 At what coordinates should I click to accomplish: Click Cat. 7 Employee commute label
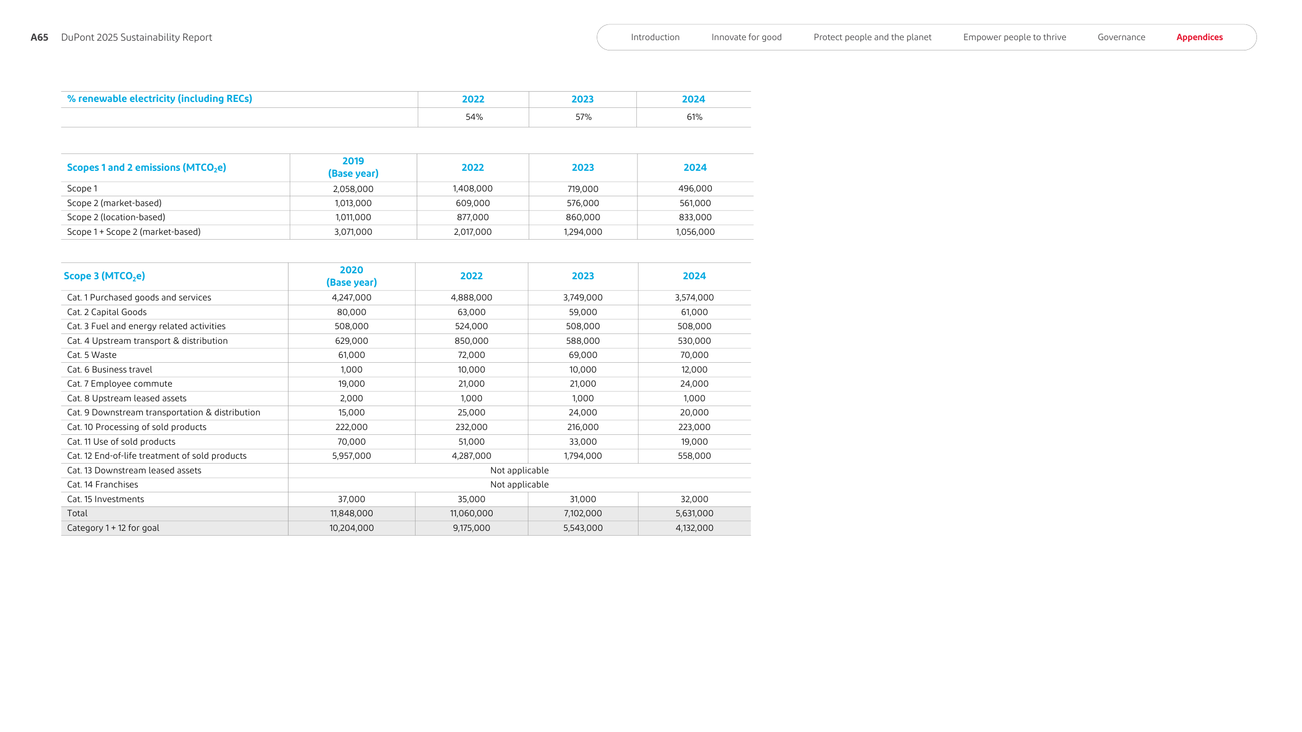tap(119, 384)
